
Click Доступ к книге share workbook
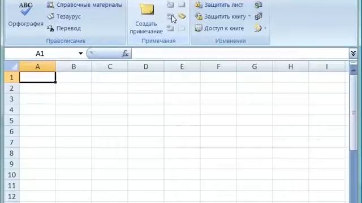point(219,28)
